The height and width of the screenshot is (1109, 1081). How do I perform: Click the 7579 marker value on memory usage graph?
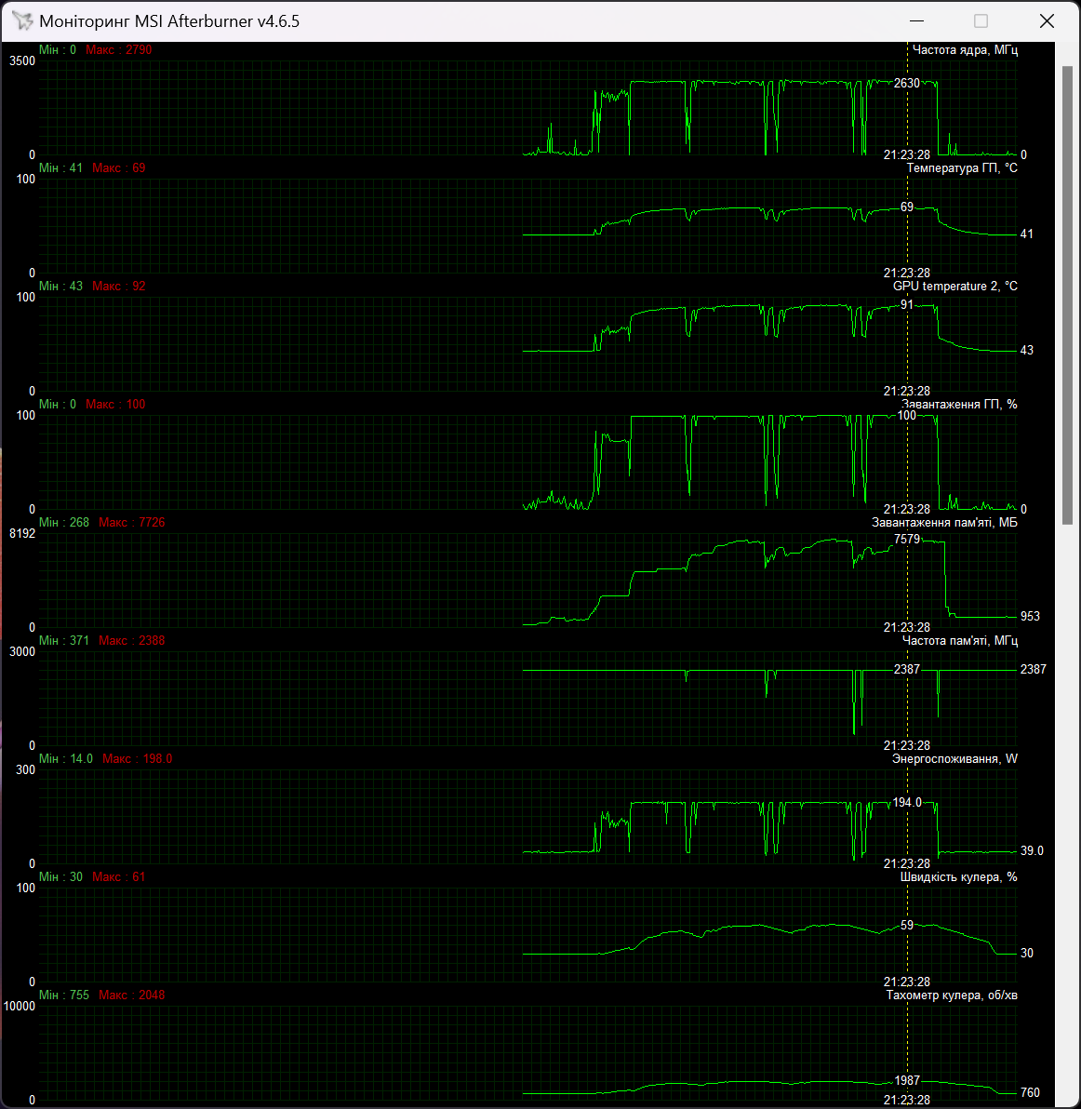tap(906, 539)
